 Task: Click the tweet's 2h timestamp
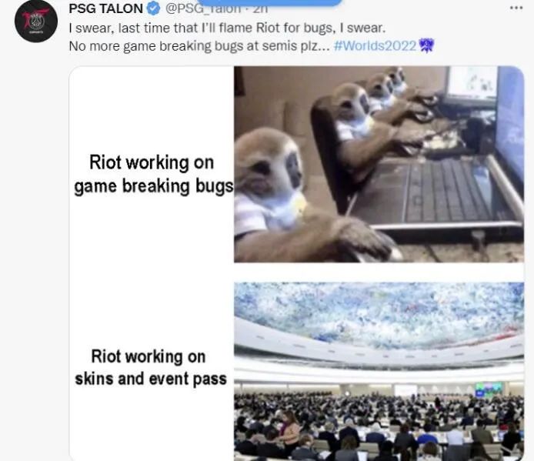pos(261,9)
